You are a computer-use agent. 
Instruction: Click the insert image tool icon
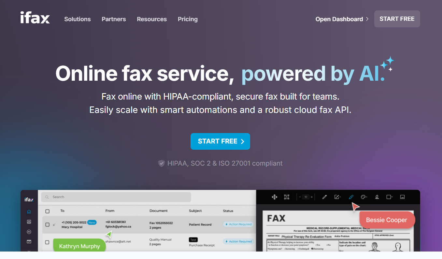[x=402, y=197]
